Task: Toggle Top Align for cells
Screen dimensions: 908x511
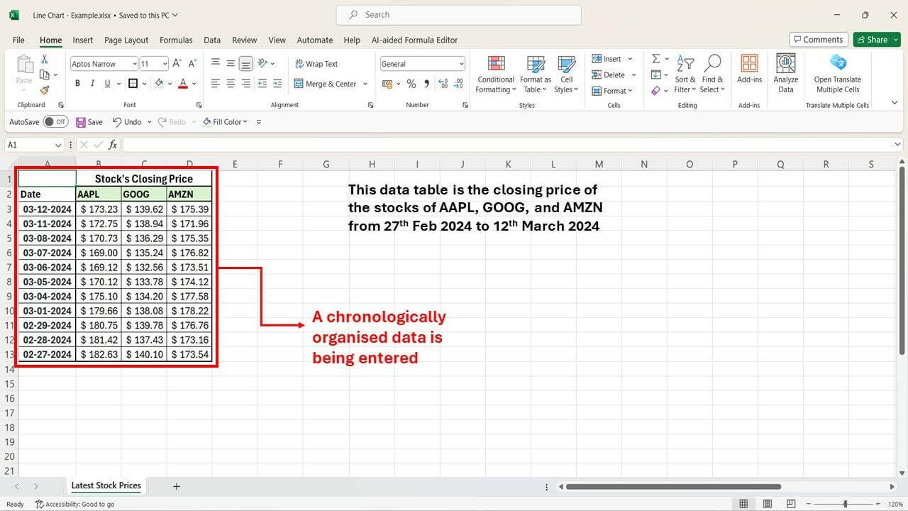Action: click(x=216, y=64)
